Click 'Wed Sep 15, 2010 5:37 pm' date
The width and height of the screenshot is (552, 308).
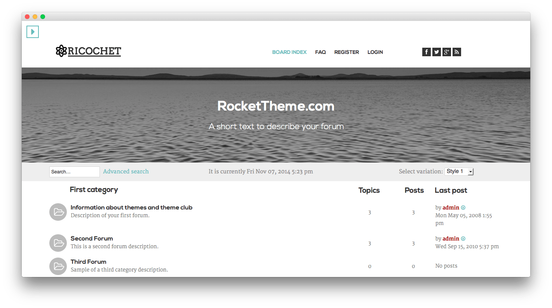pyautogui.click(x=467, y=246)
